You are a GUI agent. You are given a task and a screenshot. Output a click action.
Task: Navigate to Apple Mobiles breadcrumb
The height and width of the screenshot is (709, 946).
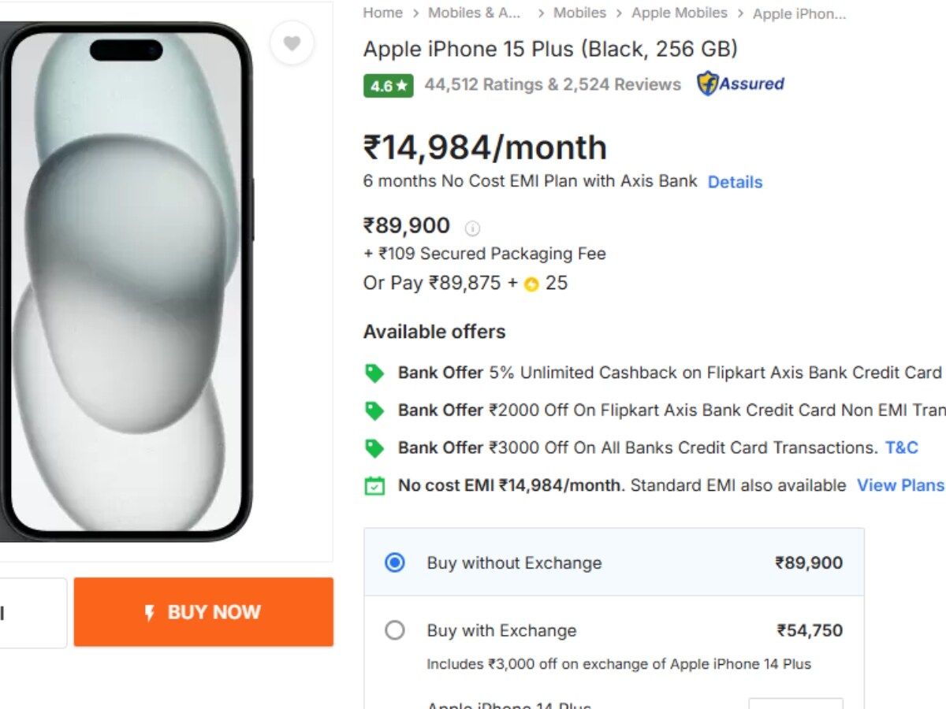point(679,13)
